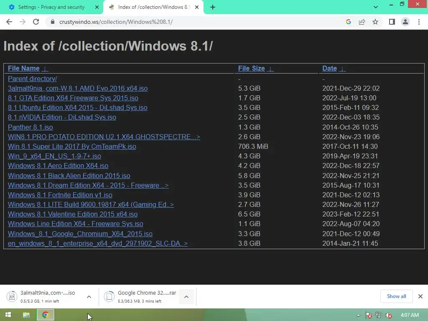
Task: Click the 2023-Feb-12 22:51 date cell
Action: pyautogui.click(x=351, y=214)
